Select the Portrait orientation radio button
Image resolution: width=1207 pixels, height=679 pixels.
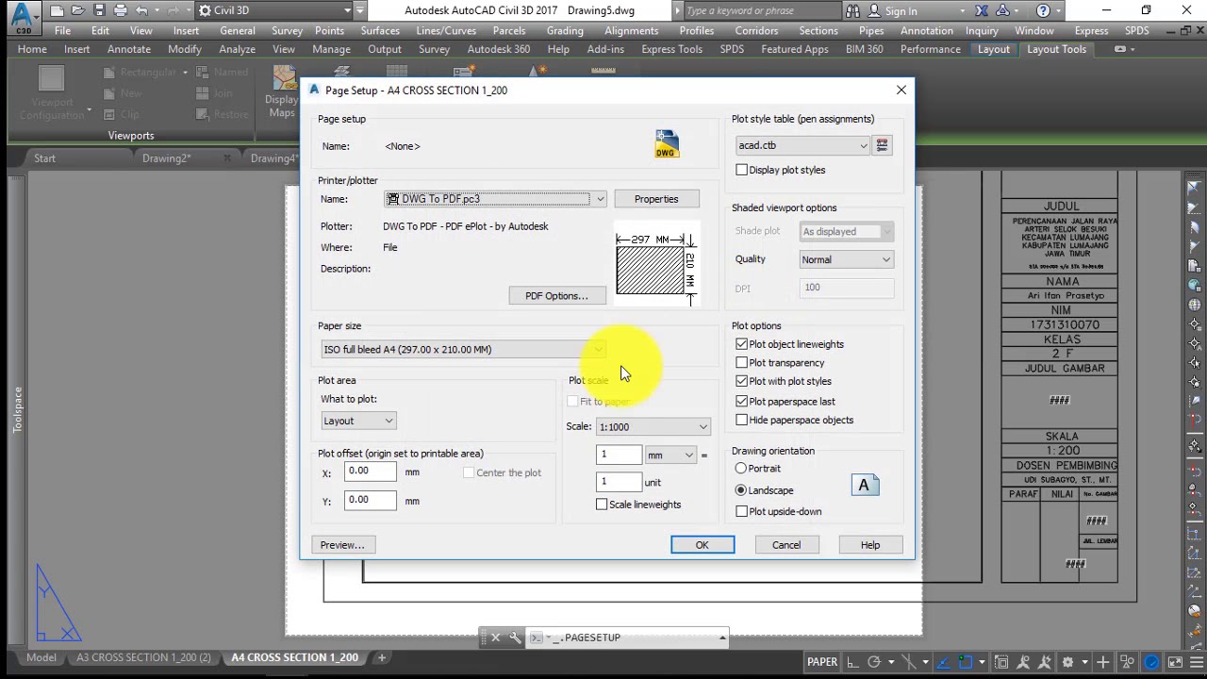pyautogui.click(x=740, y=468)
